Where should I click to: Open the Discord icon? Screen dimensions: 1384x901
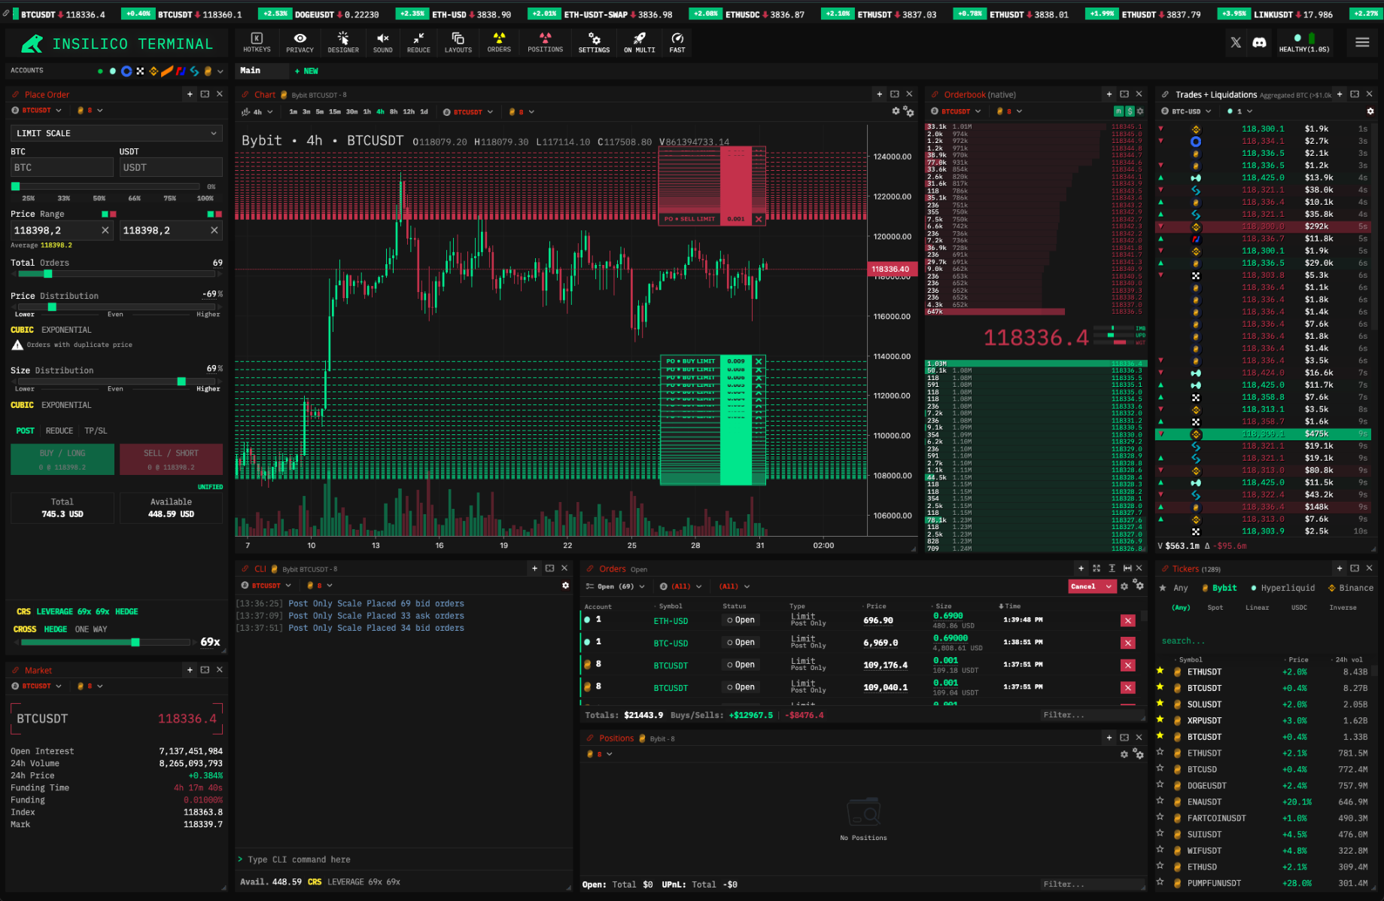click(1259, 43)
